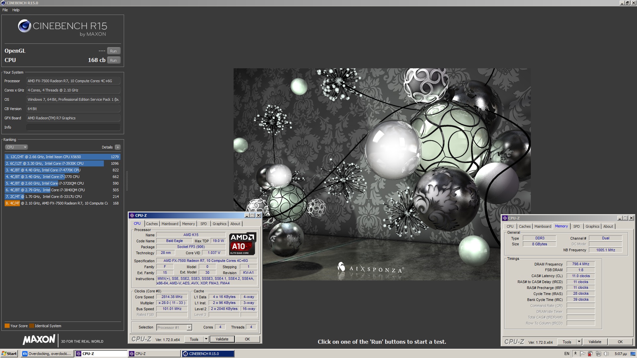
Task: Switch to Mainboard tab in right CPU-Z
Action: coord(543,226)
